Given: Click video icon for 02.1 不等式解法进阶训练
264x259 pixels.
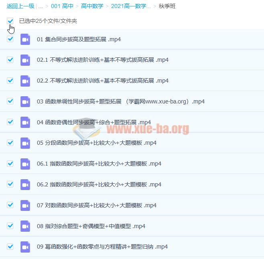Looking at the screenshot, I should click(x=25, y=60).
